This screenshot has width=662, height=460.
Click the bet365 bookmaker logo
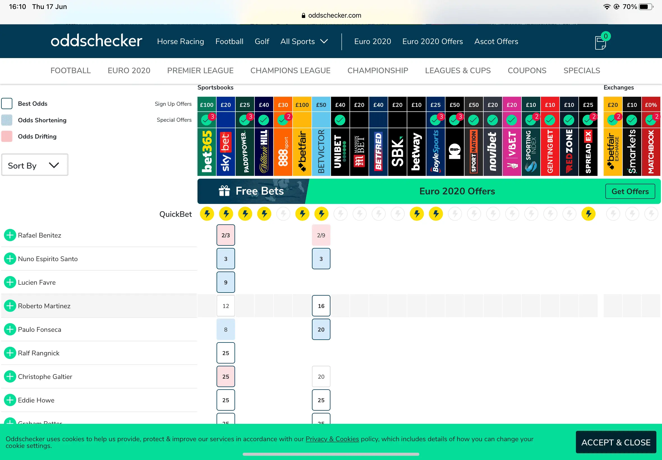click(x=207, y=152)
